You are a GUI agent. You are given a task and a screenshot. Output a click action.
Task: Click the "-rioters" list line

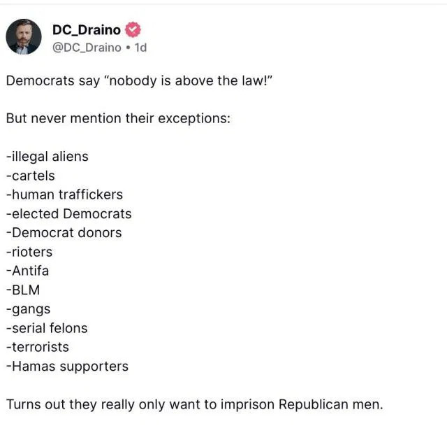[x=29, y=252]
